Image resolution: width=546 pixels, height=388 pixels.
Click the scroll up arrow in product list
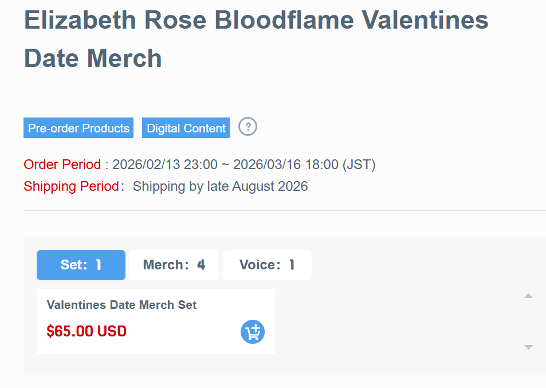[528, 296]
